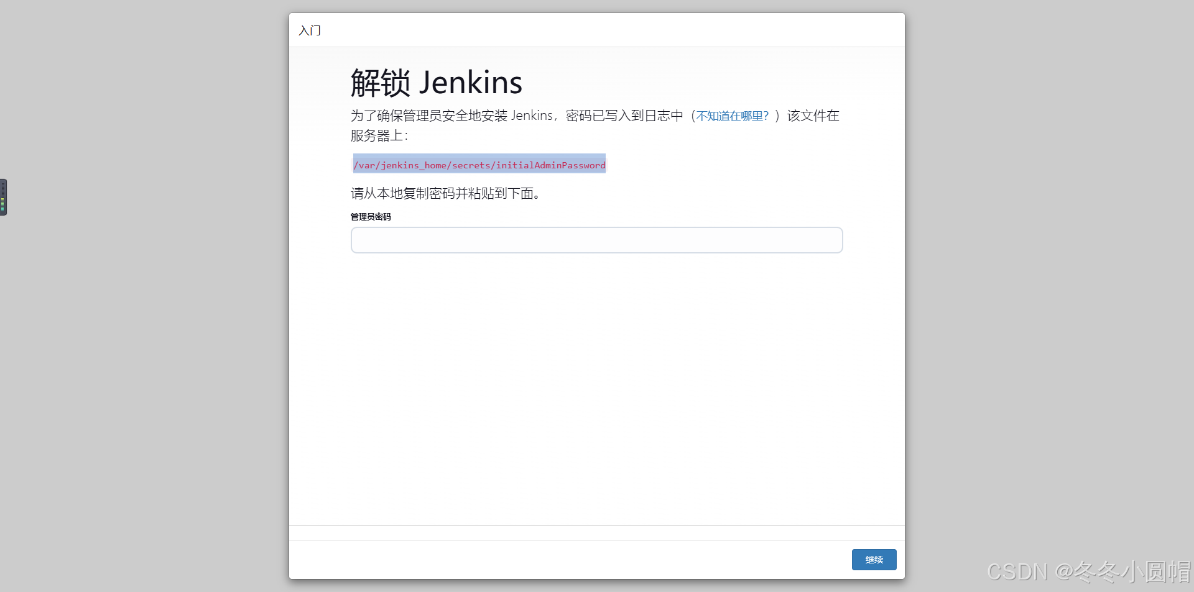Click the initialAdminPassword file path text
This screenshot has width=1194, height=592.
coord(479,165)
